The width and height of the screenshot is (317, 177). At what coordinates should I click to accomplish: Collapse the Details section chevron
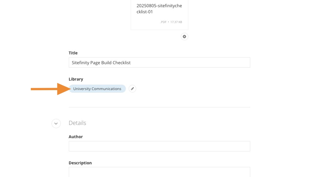56,123
